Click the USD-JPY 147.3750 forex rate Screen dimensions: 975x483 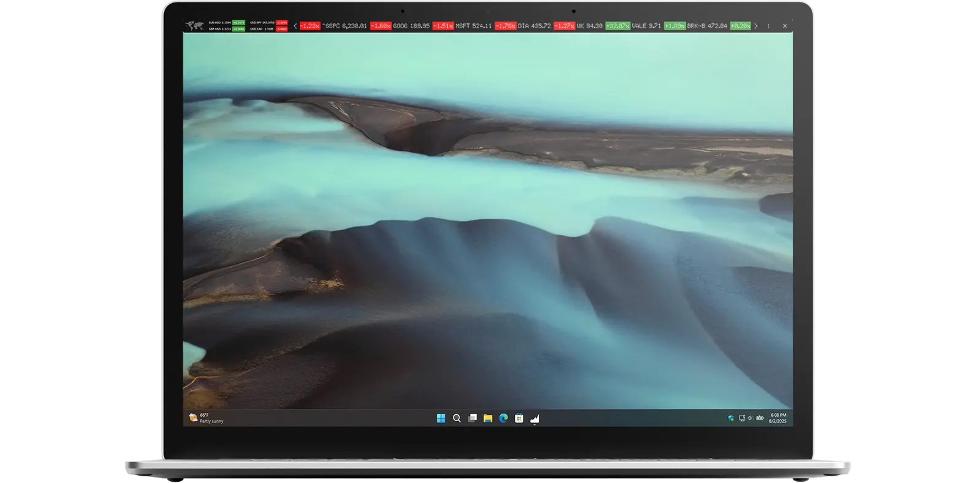(x=262, y=23)
